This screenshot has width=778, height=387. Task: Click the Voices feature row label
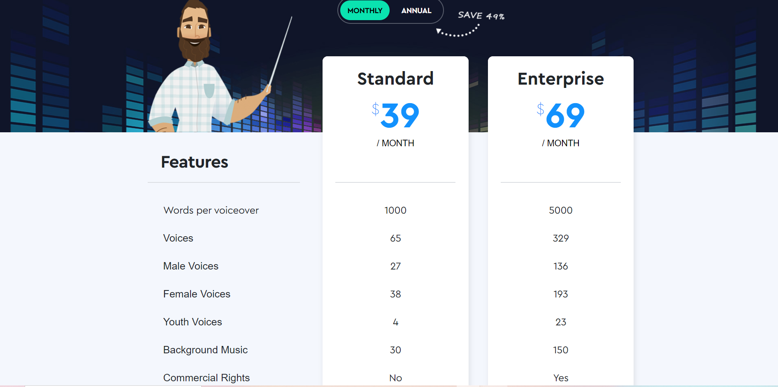[x=178, y=238]
